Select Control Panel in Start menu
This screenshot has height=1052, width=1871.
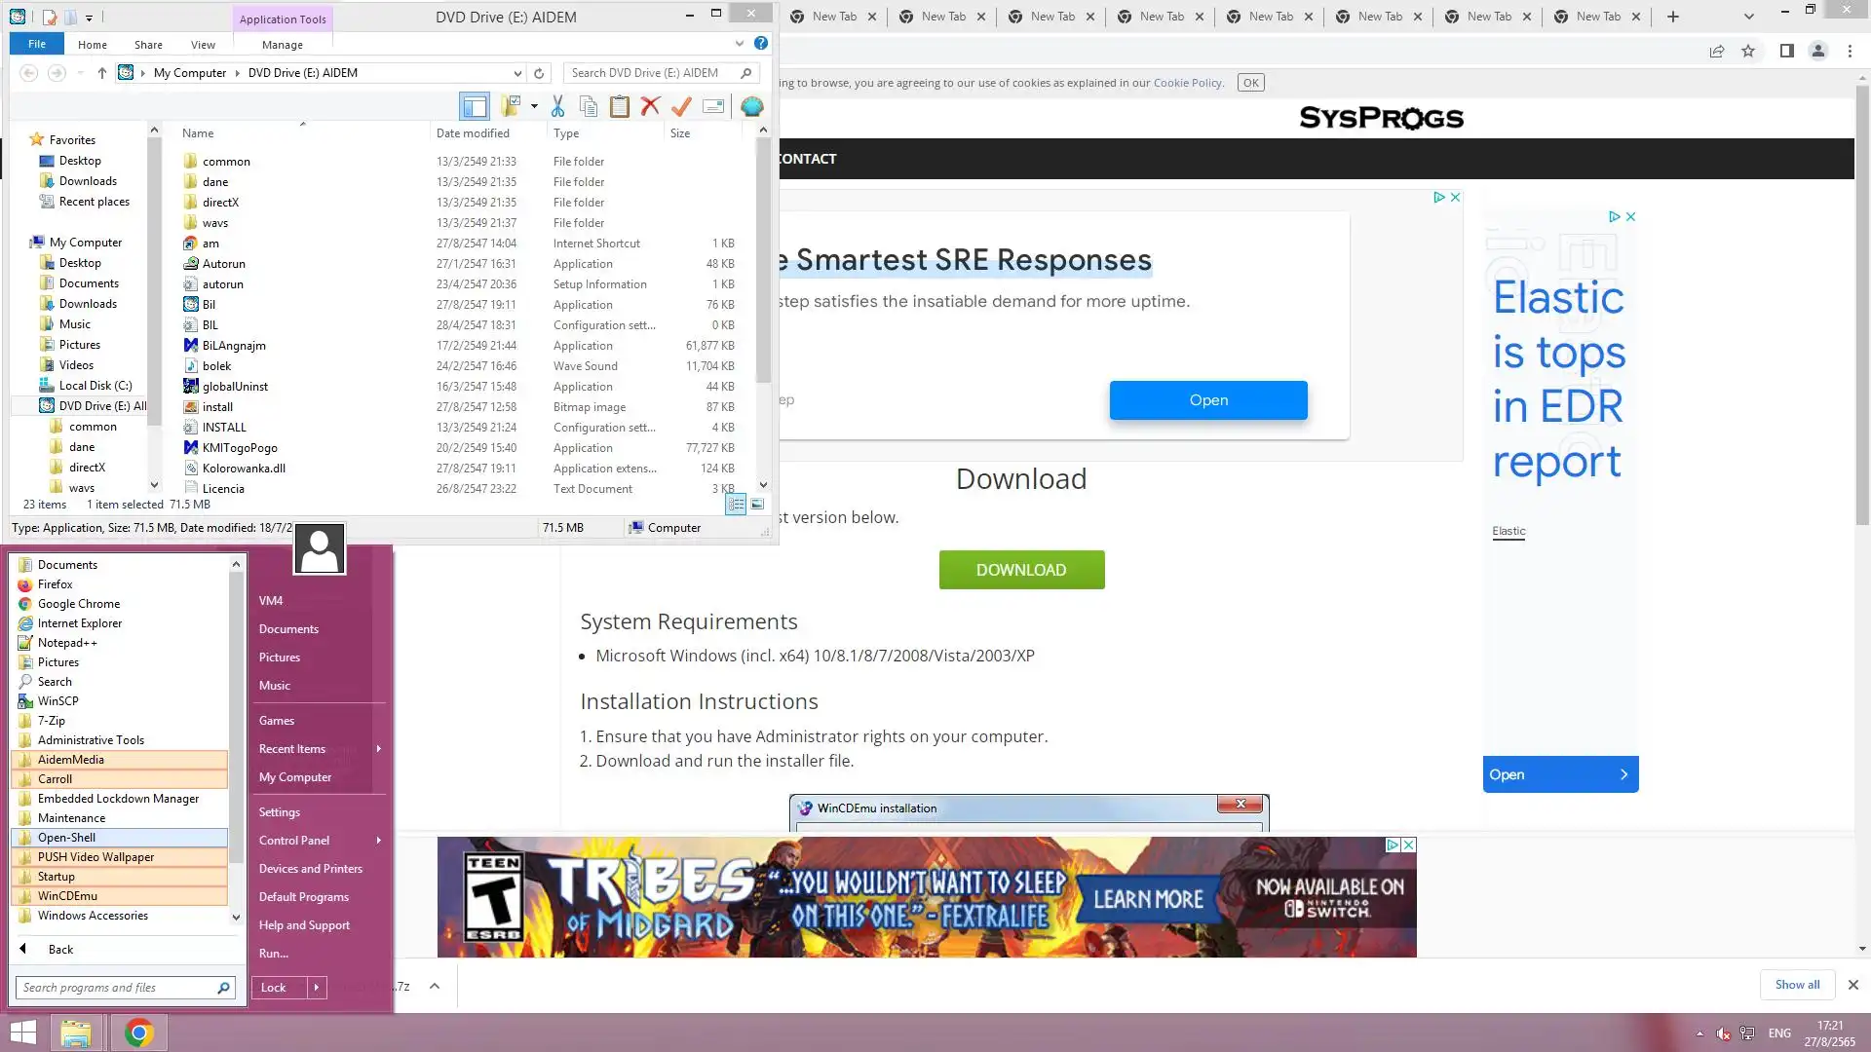point(294,840)
